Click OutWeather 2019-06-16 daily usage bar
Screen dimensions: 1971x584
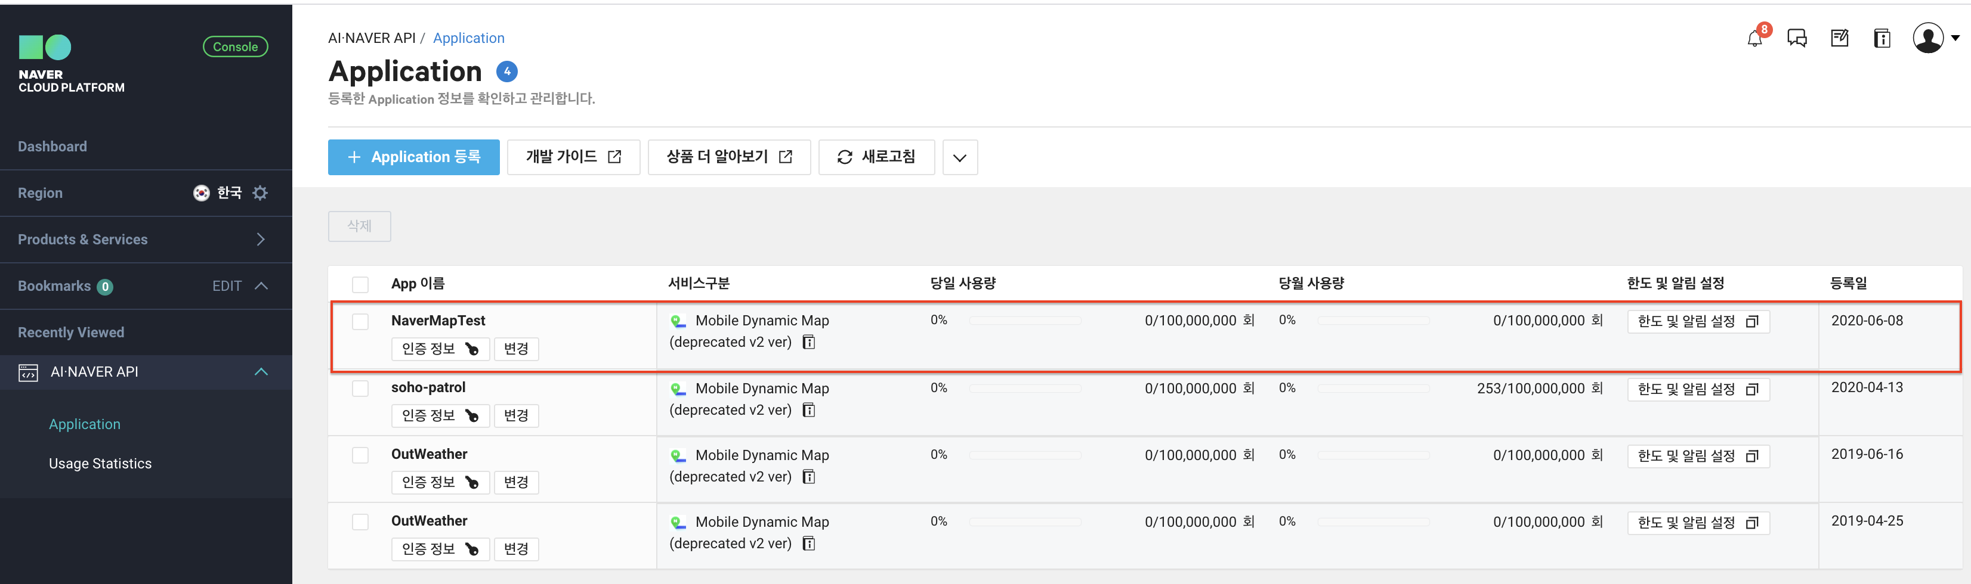tap(1025, 456)
